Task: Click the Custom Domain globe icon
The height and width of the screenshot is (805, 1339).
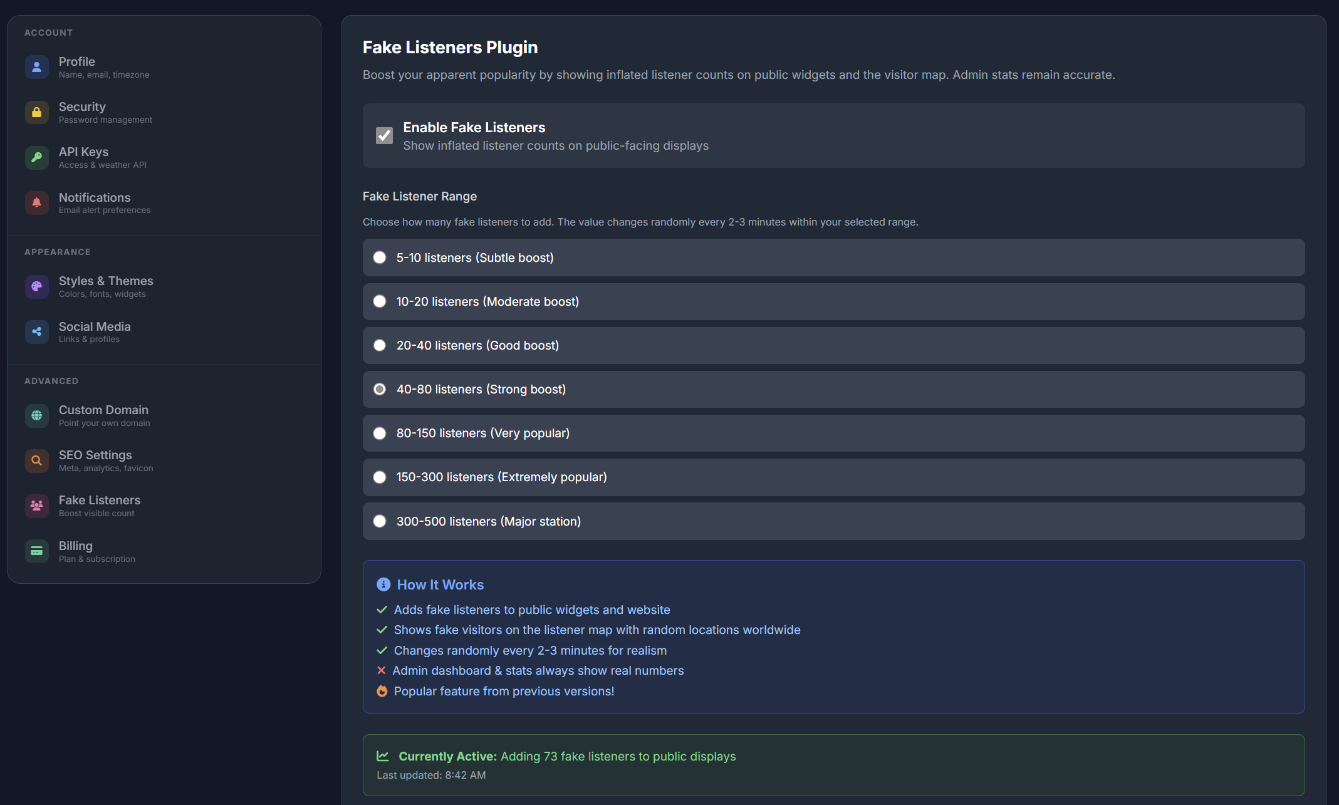Action: (x=36, y=415)
